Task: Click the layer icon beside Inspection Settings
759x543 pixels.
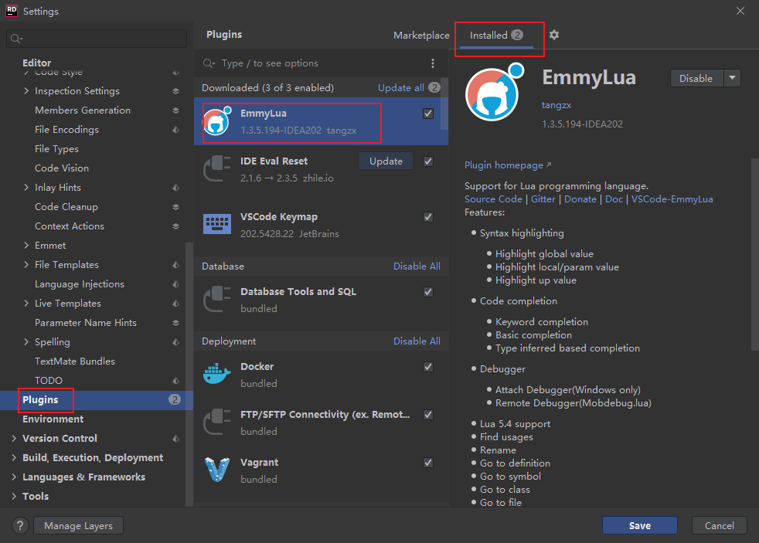Action: pos(175,91)
